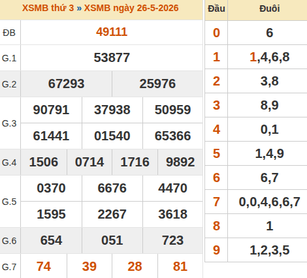Select the G.5 number 6676
Screen dimensions: 307x278
pos(112,188)
